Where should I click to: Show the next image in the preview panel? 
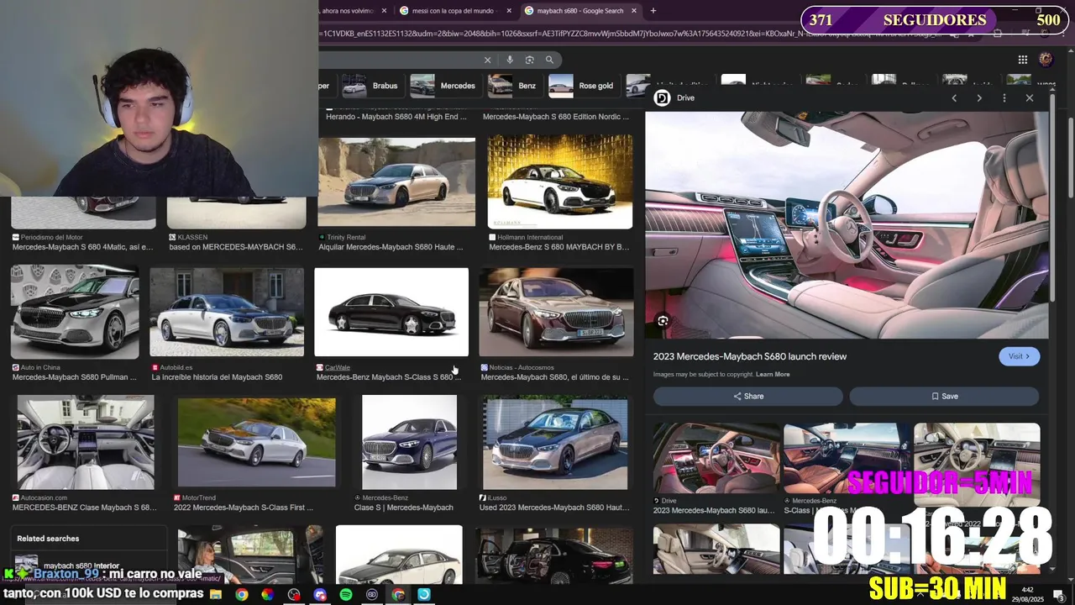pyautogui.click(x=979, y=98)
